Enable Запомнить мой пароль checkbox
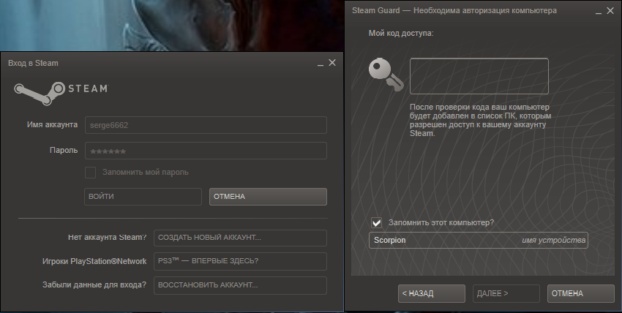622x313 pixels. (x=91, y=173)
